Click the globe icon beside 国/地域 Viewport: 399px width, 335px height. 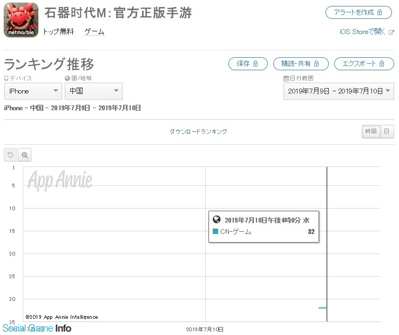coord(67,78)
